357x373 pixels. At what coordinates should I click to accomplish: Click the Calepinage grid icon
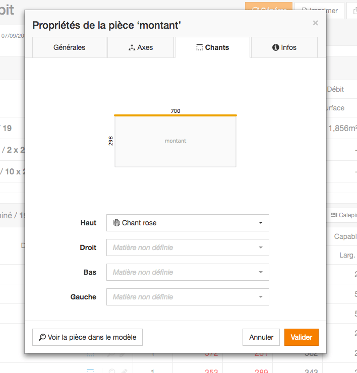pyautogui.click(x=334, y=215)
